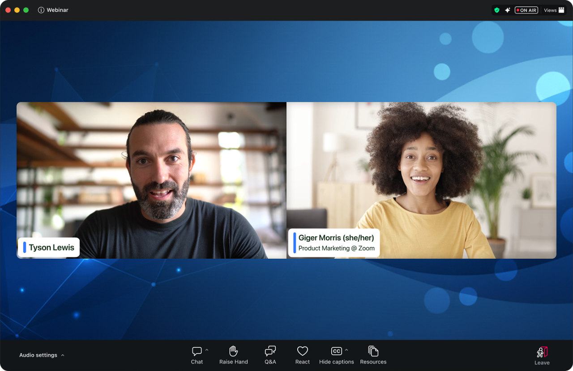Open the Q&A speech bubbles icon

tap(270, 351)
